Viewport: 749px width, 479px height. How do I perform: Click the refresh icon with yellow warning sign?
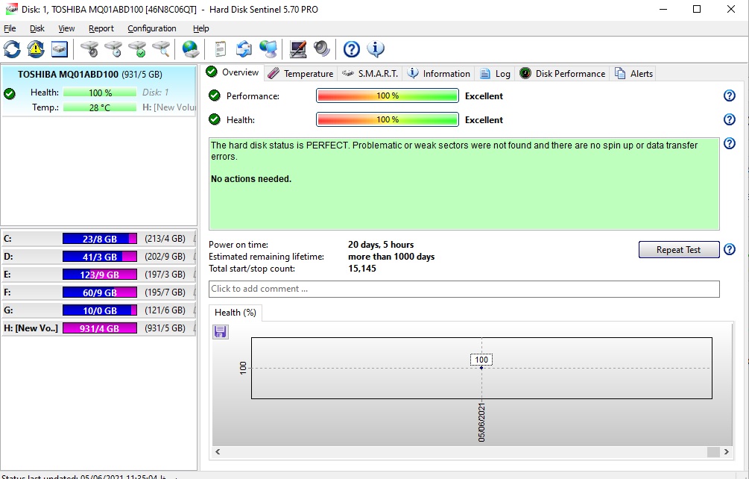pos(36,48)
